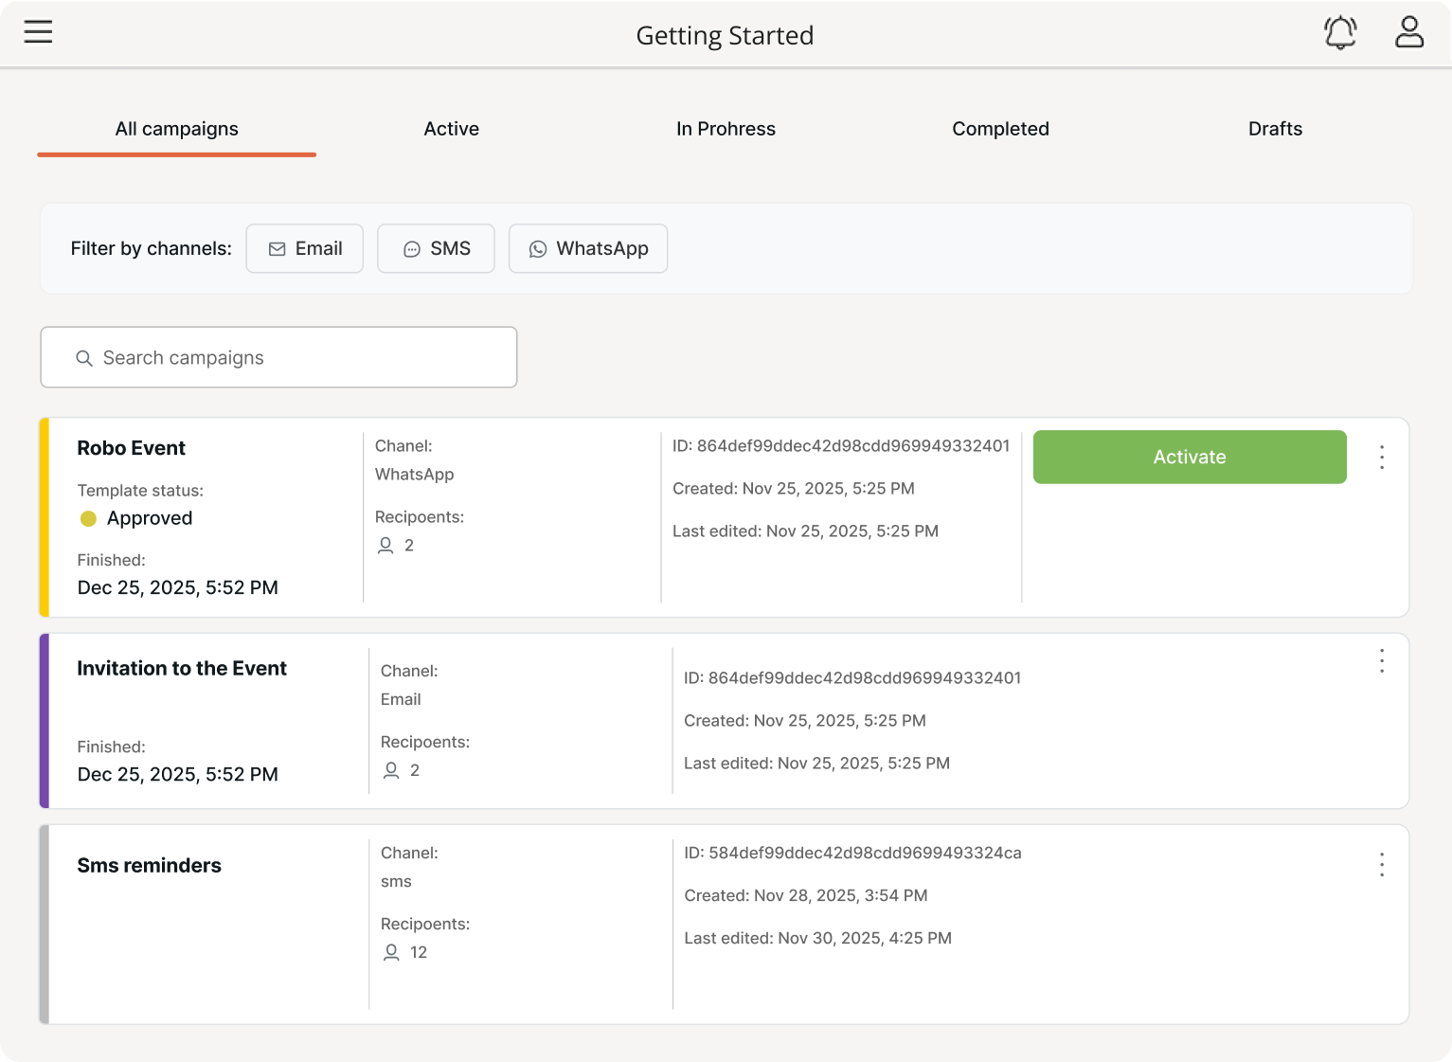Click the envelope icon on the Email filter
This screenshot has height=1062, width=1452.
277,248
